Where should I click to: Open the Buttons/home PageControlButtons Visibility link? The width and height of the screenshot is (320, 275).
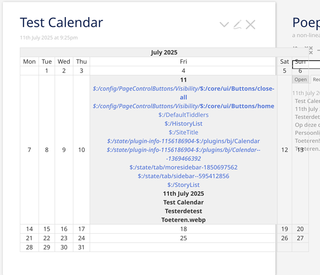[x=183, y=106]
